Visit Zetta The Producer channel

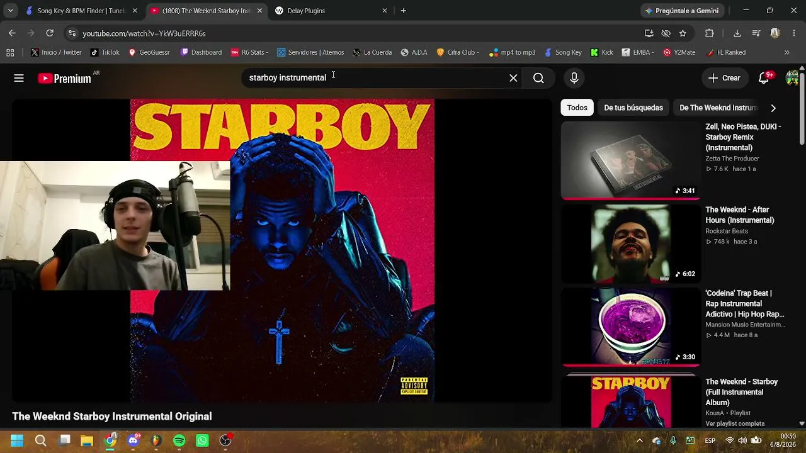732,159
